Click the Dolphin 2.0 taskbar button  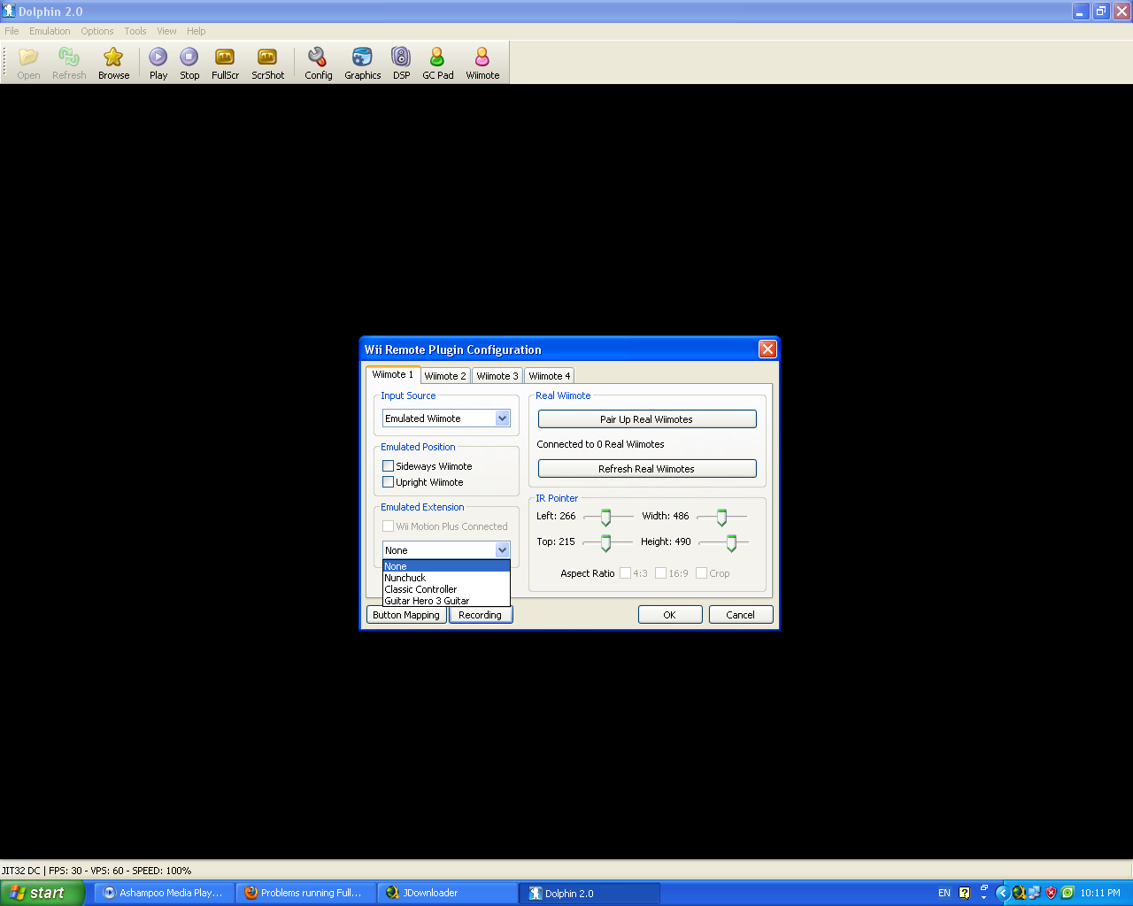pyautogui.click(x=590, y=893)
